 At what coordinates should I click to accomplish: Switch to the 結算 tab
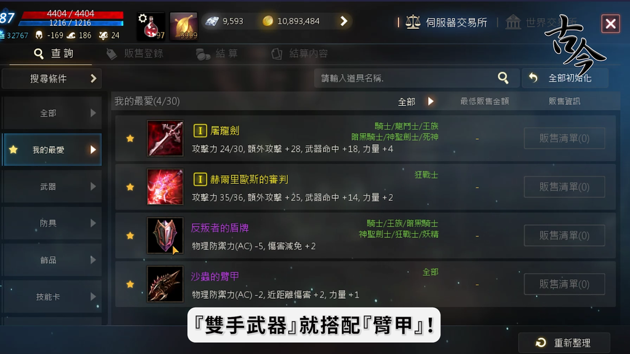[x=217, y=54]
